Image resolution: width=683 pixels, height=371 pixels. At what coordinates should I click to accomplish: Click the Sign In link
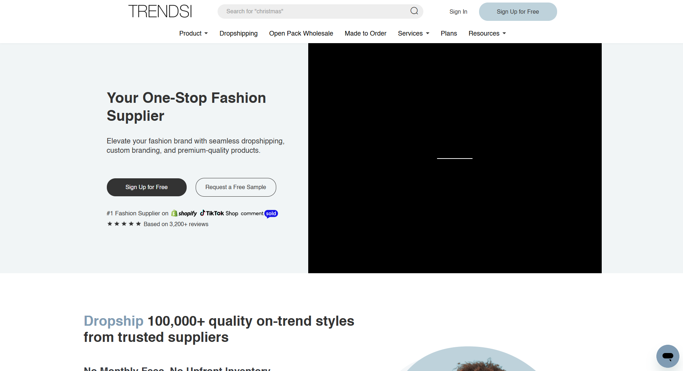[458, 12]
